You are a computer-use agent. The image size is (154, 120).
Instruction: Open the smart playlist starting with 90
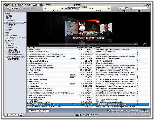point(13,47)
